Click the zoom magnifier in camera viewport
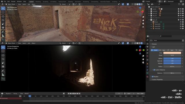185x104 pixels. pyautogui.click(x=143, y=56)
